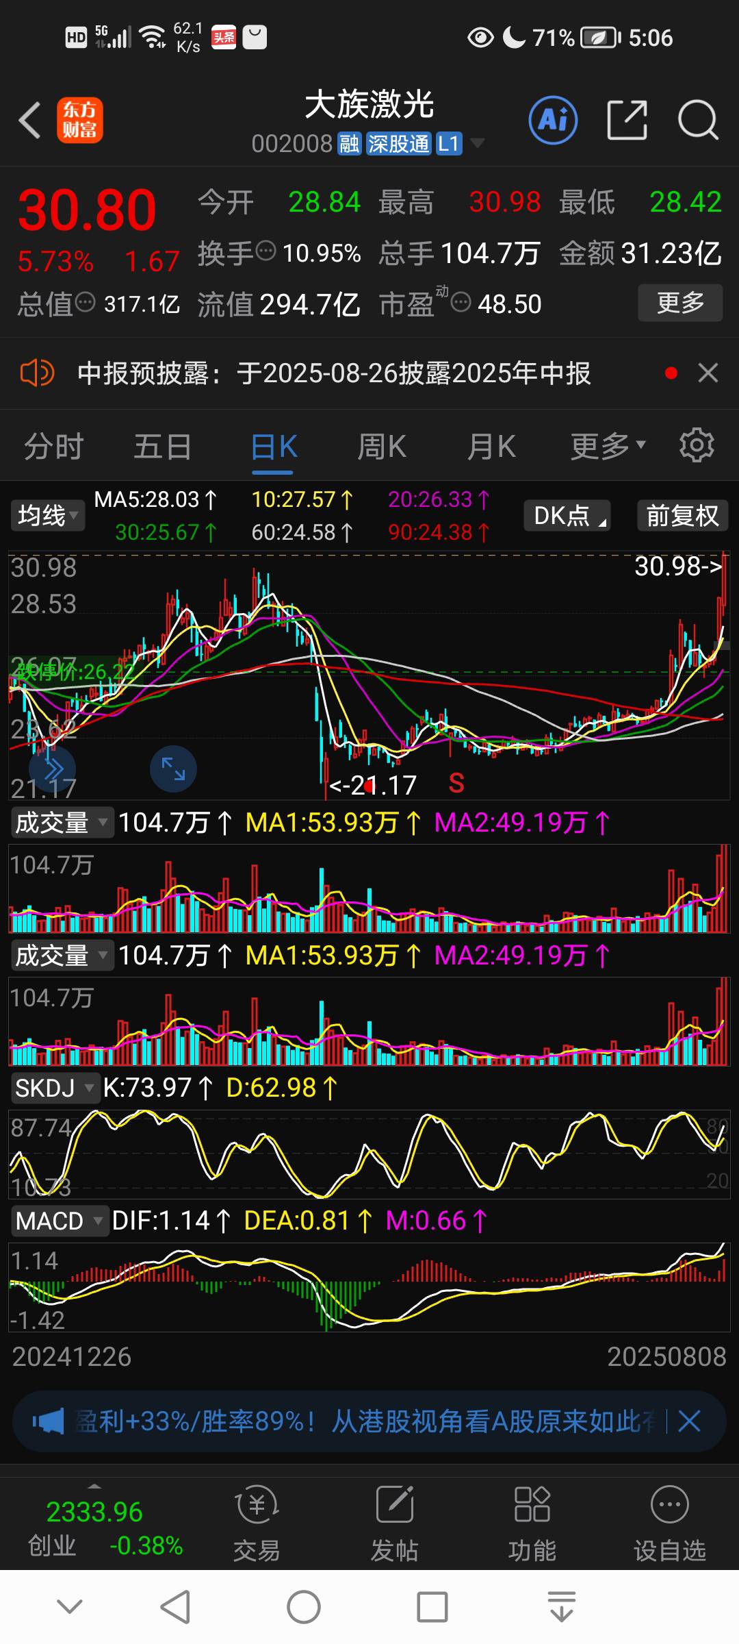This screenshot has width=739, height=1644.
Task: Tap the hide keyboard chevron icon
Action: point(70,1606)
